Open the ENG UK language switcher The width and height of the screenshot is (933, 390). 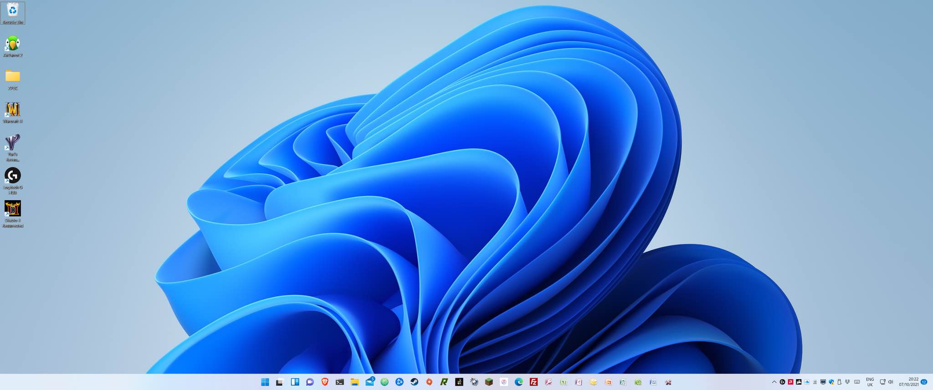point(870,382)
